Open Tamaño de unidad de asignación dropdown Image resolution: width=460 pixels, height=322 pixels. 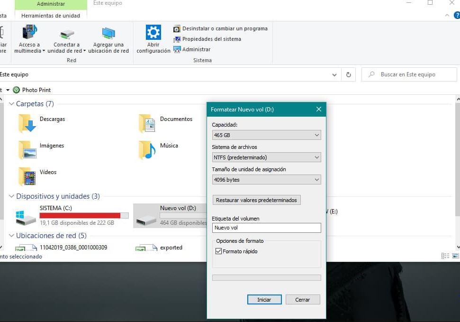266,180
